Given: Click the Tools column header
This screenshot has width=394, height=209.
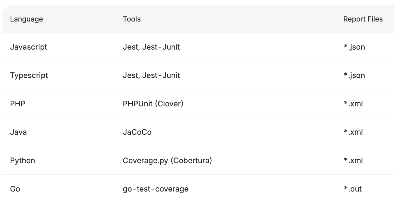Looking at the screenshot, I should (132, 19).
